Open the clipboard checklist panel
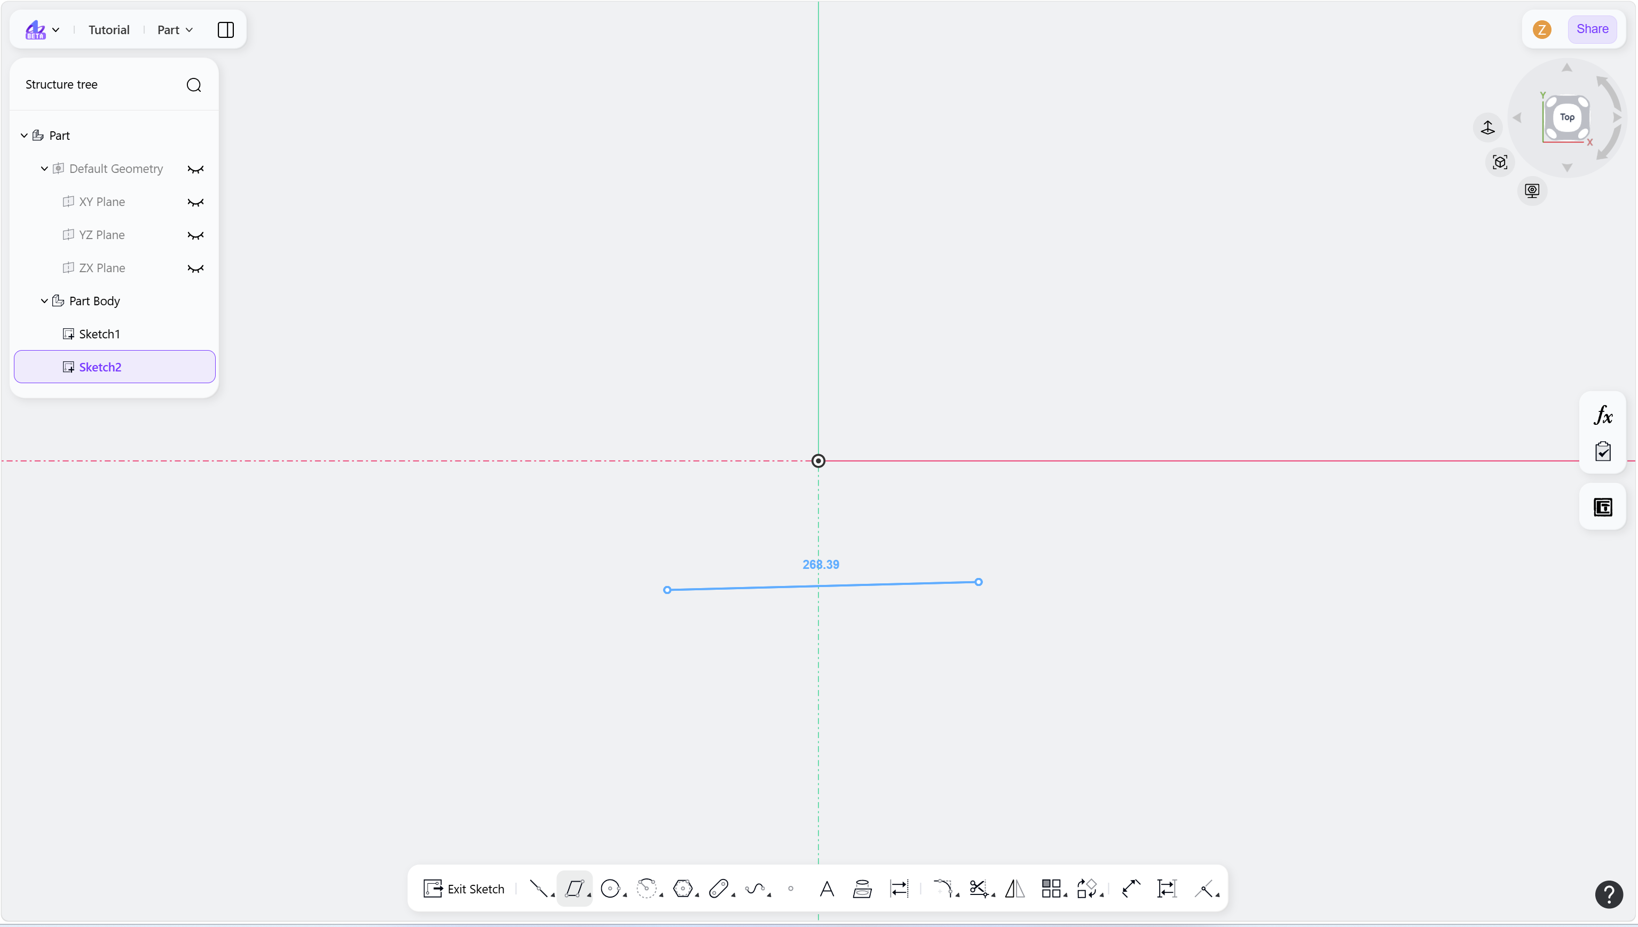Viewport: 1638px width, 927px height. [x=1602, y=451]
